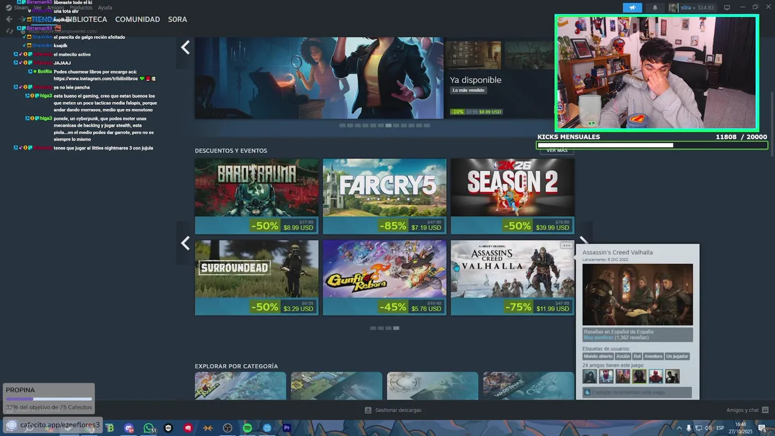
Task: Click Gestionar descargas text
Action: 398,410
